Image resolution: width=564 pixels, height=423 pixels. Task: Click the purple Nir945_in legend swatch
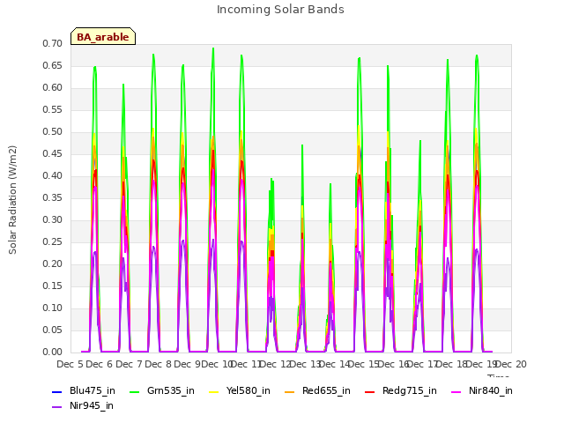coord(56,407)
